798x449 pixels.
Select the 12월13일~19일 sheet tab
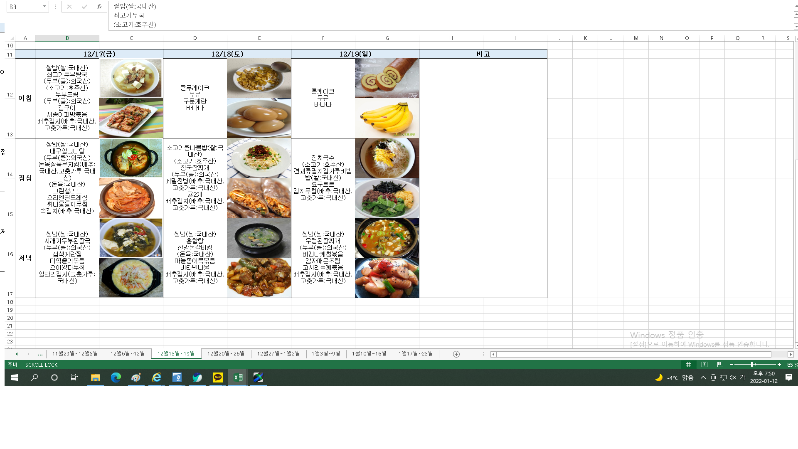[176, 354]
